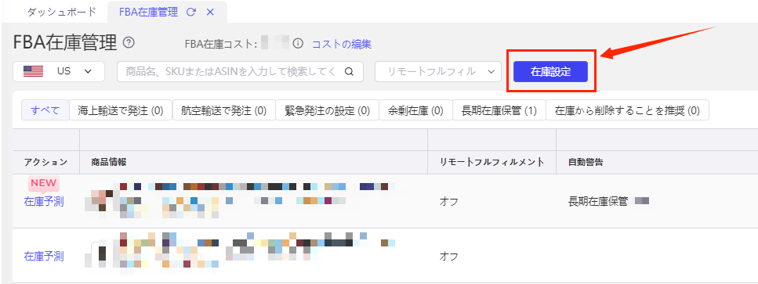Filter by 余剰在庫 (0)
The width and height of the screenshot is (758, 284).
click(415, 110)
